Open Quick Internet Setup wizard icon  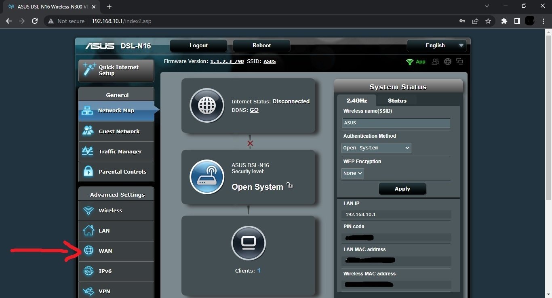(89, 70)
